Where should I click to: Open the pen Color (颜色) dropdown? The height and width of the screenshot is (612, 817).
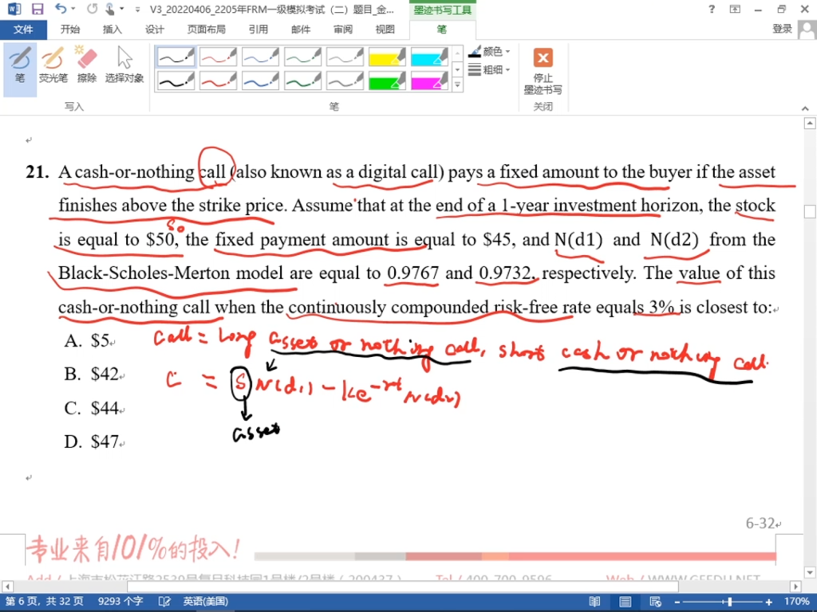coord(490,52)
